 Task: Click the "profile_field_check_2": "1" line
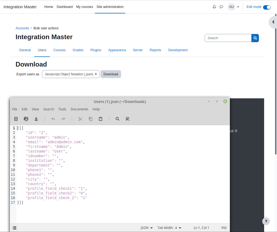coord(56,198)
